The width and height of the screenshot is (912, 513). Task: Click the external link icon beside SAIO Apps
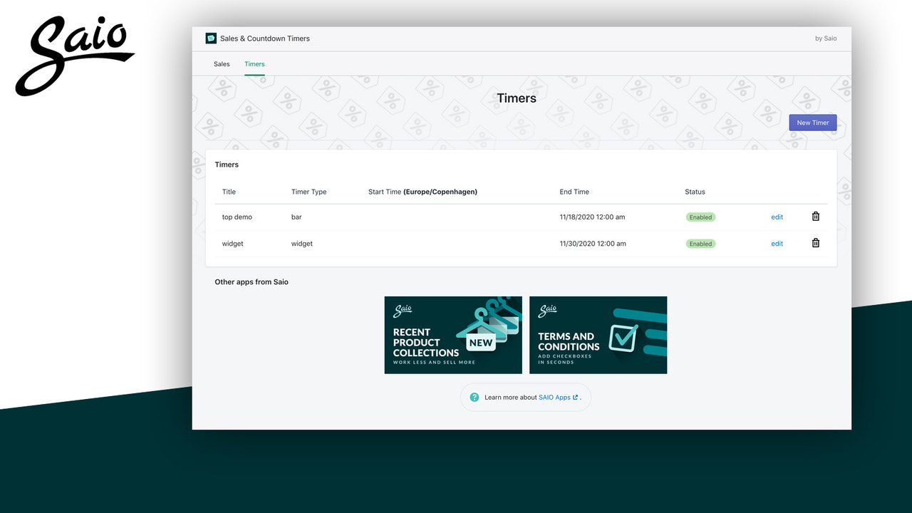point(576,397)
